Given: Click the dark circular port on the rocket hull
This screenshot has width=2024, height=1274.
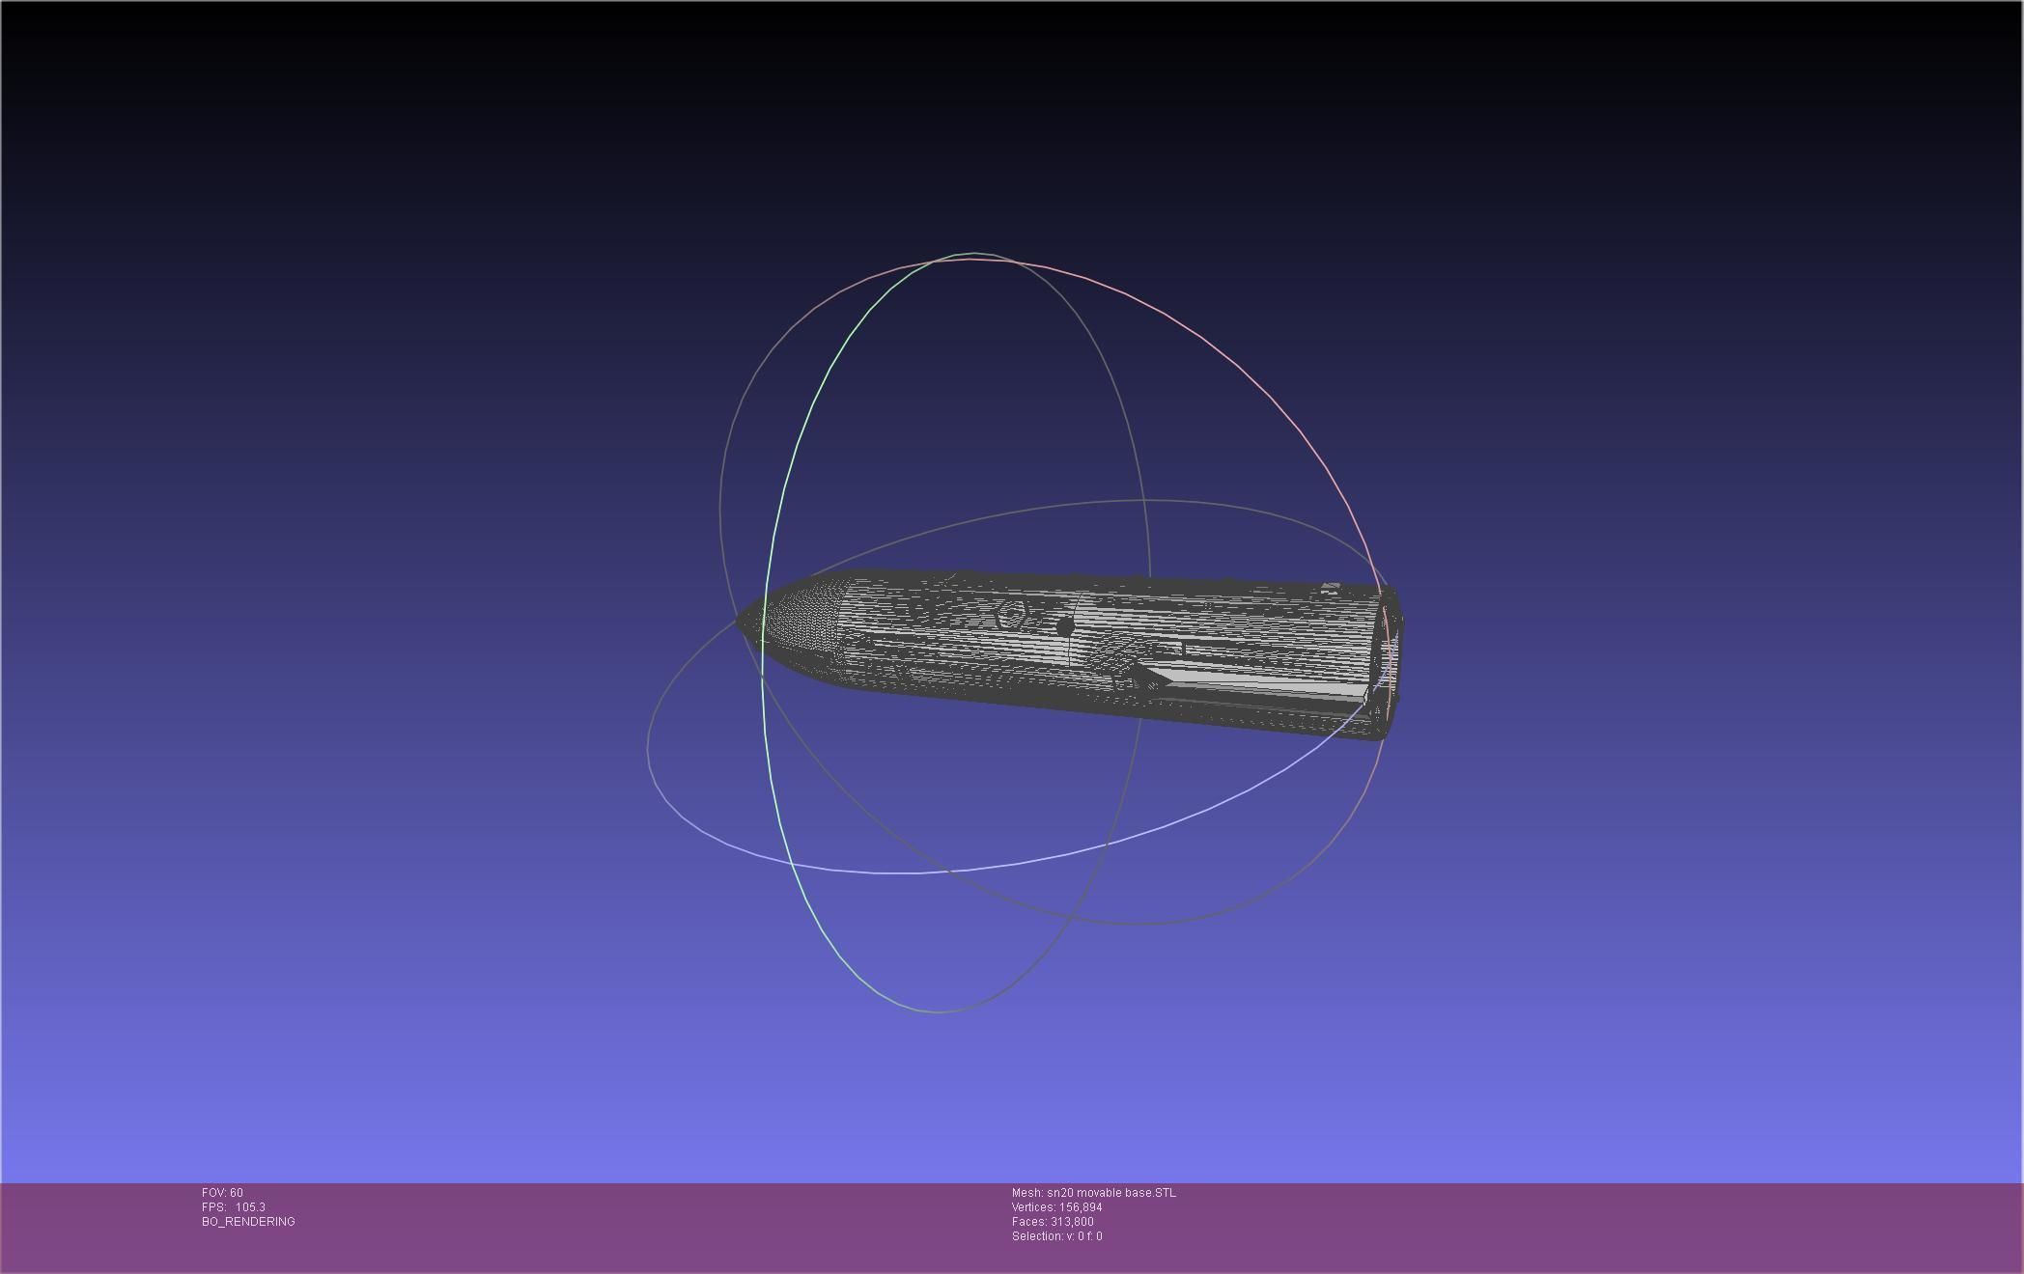Looking at the screenshot, I should click(x=1065, y=626).
